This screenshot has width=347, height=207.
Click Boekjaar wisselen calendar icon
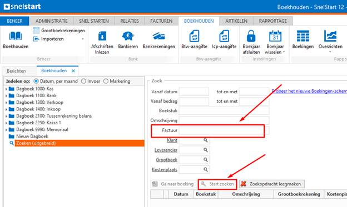pyautogui.click(x=275, y=36)
